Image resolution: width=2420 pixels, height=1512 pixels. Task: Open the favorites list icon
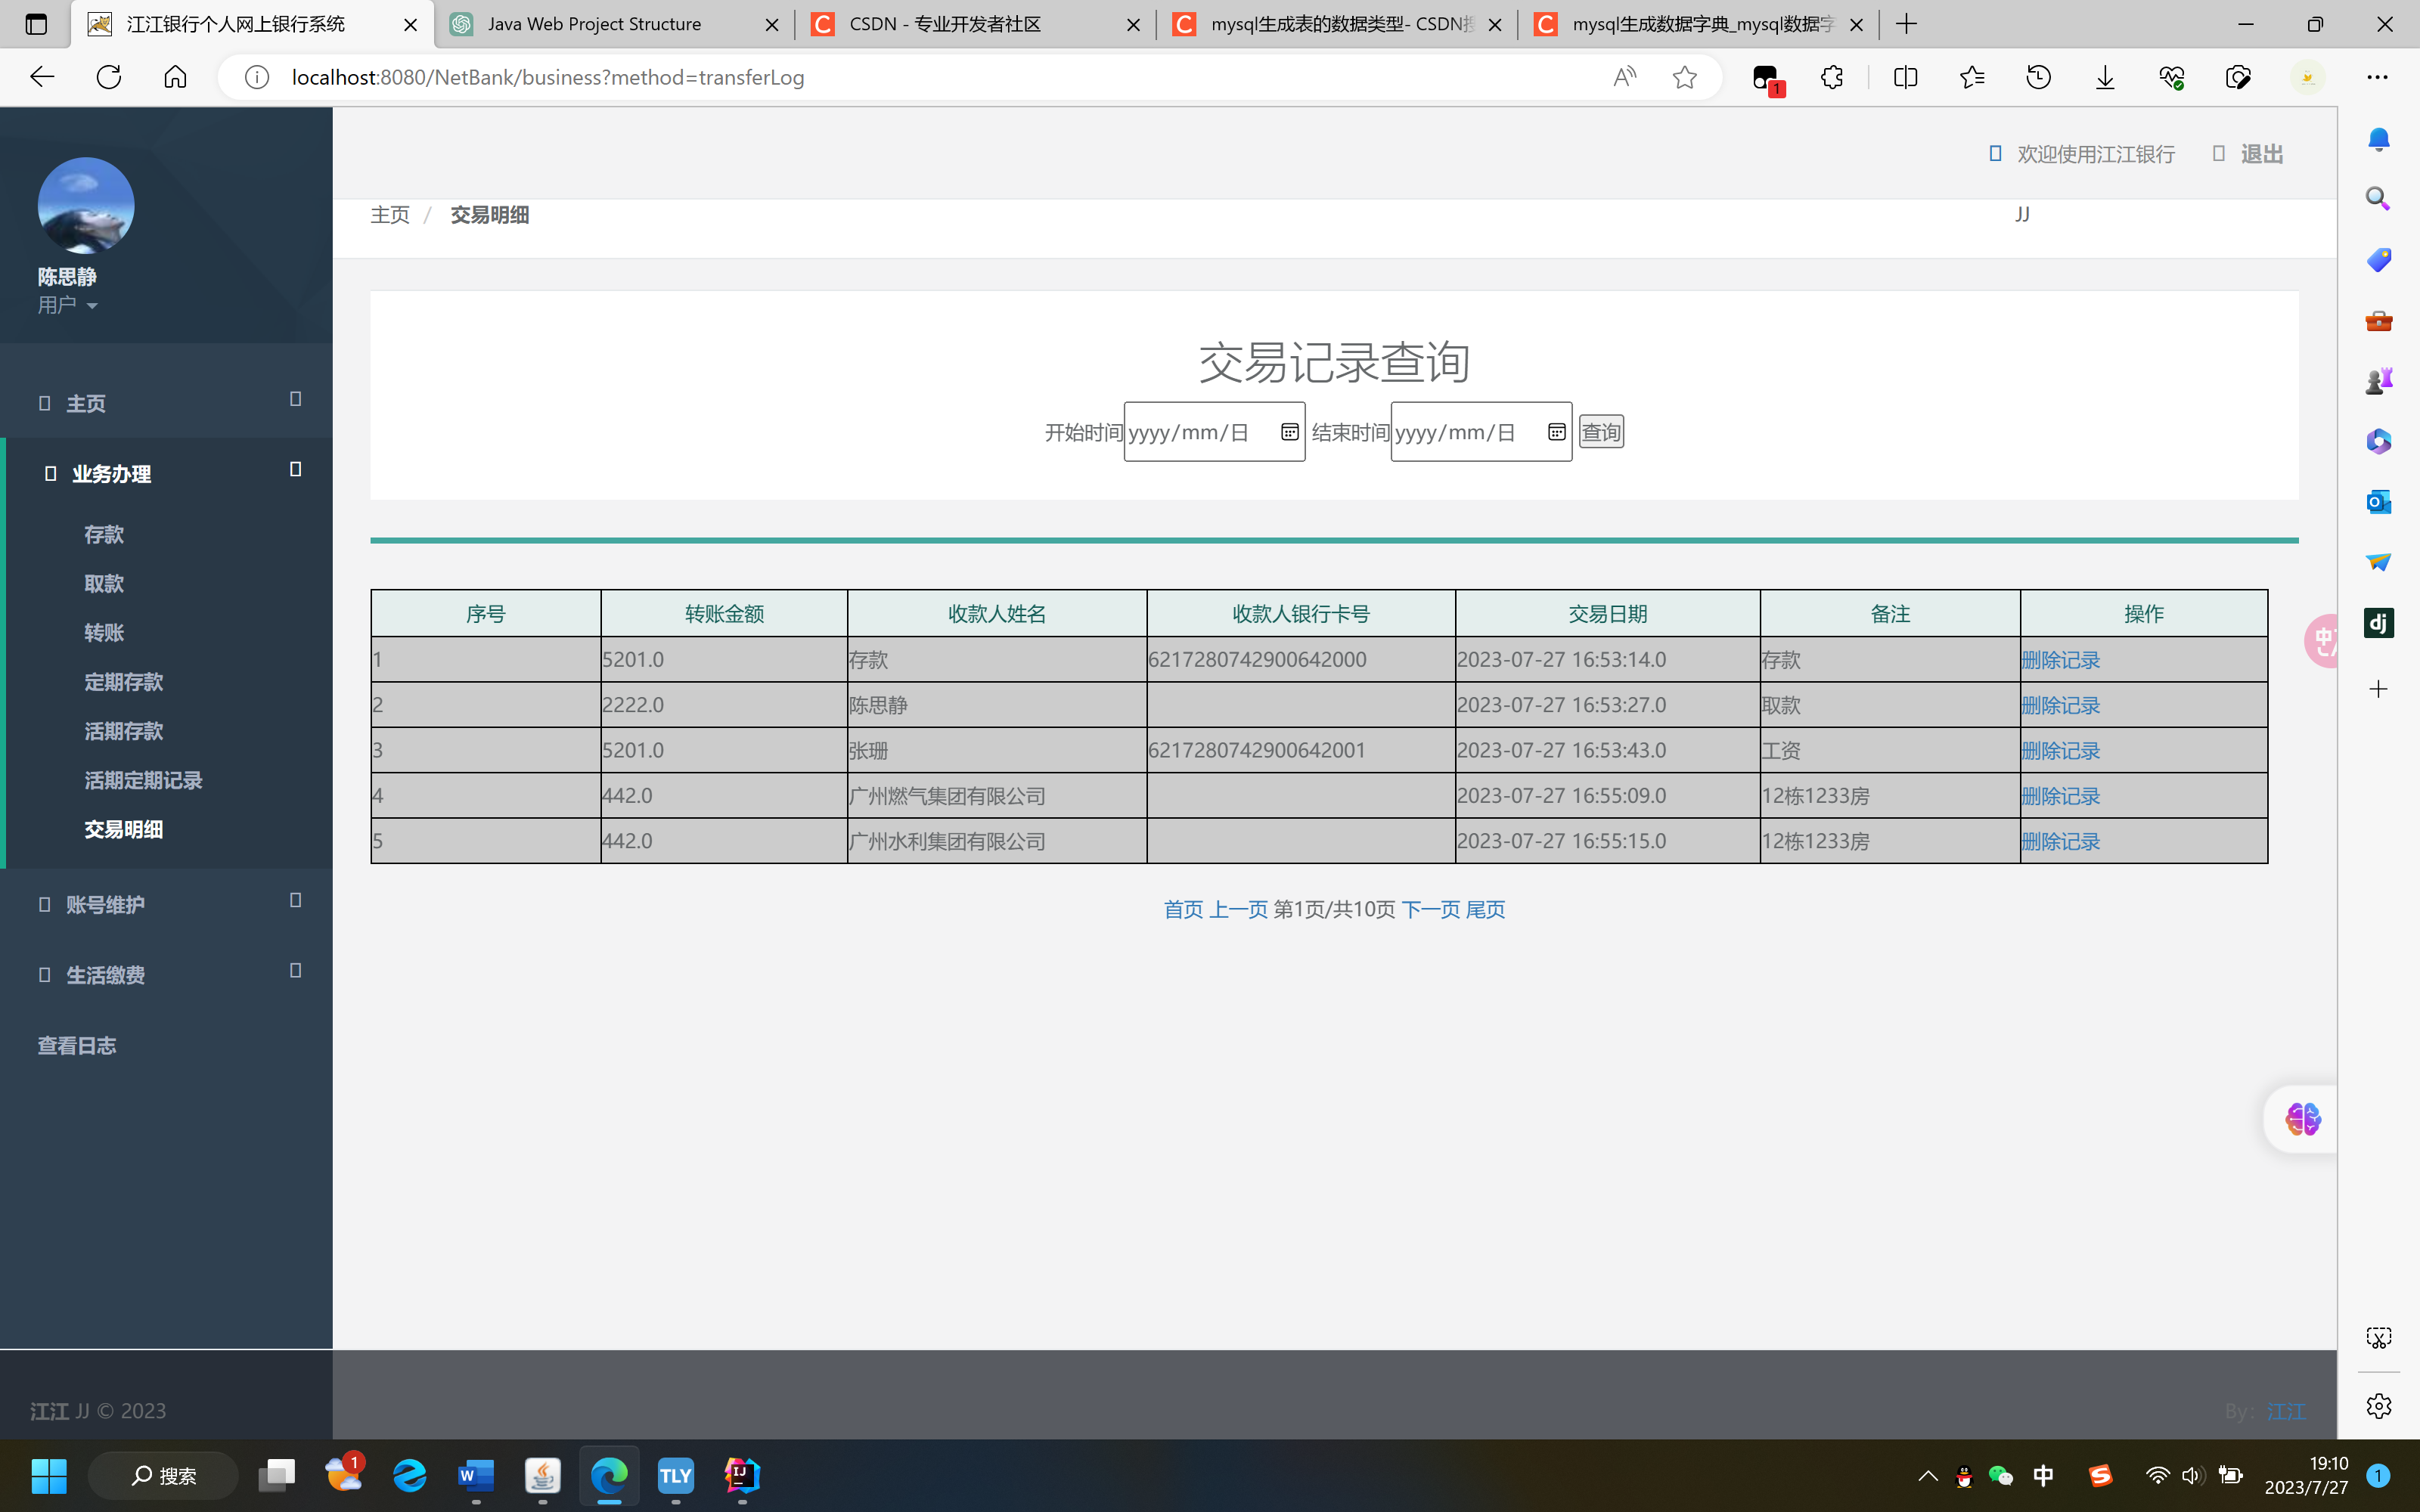pyautogui.click(x=1972, y=77)
